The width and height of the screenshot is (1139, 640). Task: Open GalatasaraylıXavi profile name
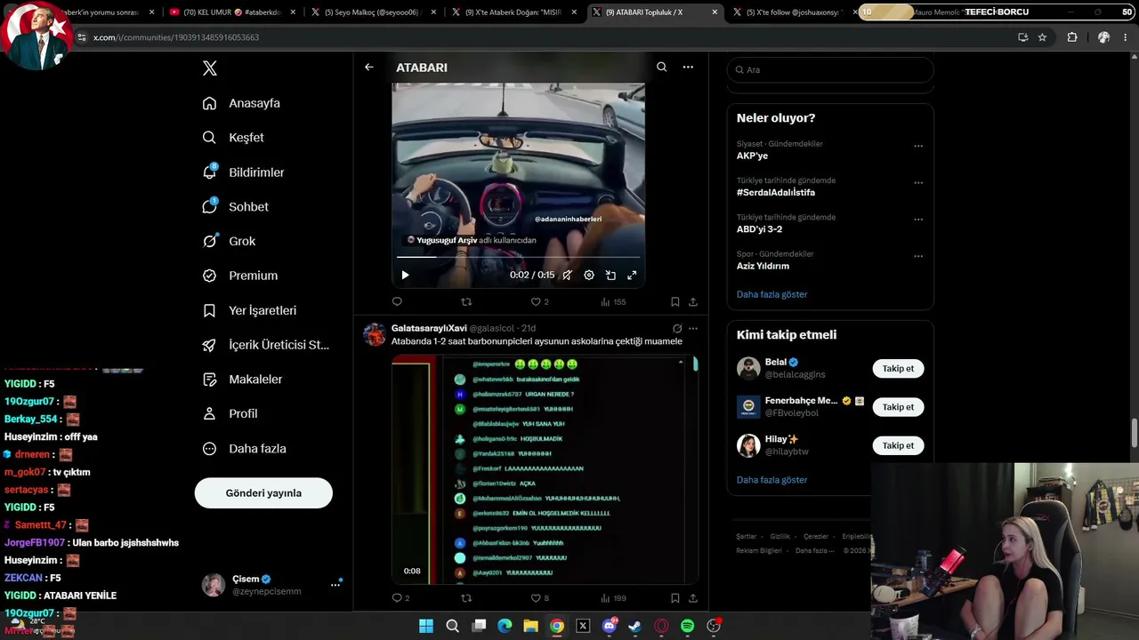(x=429, y=328)
